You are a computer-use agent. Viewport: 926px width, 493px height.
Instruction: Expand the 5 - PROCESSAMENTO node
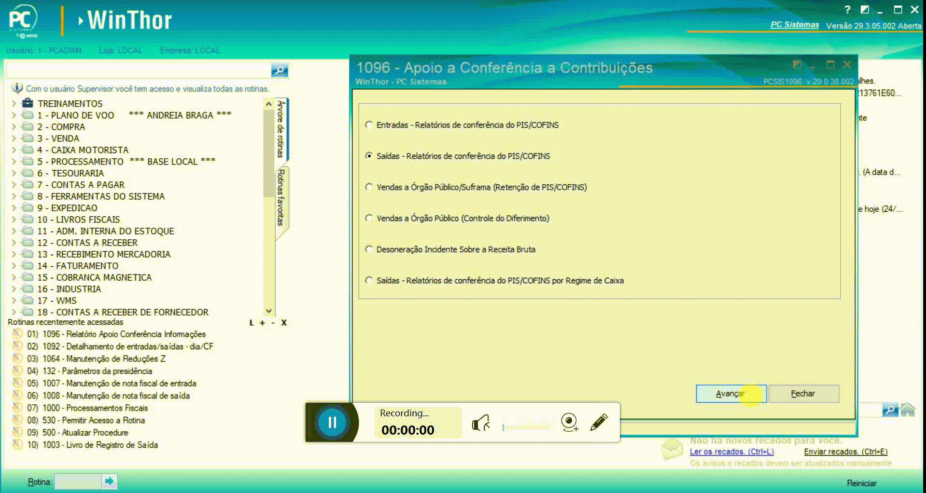pyautogui.click(x=14, y=161)
